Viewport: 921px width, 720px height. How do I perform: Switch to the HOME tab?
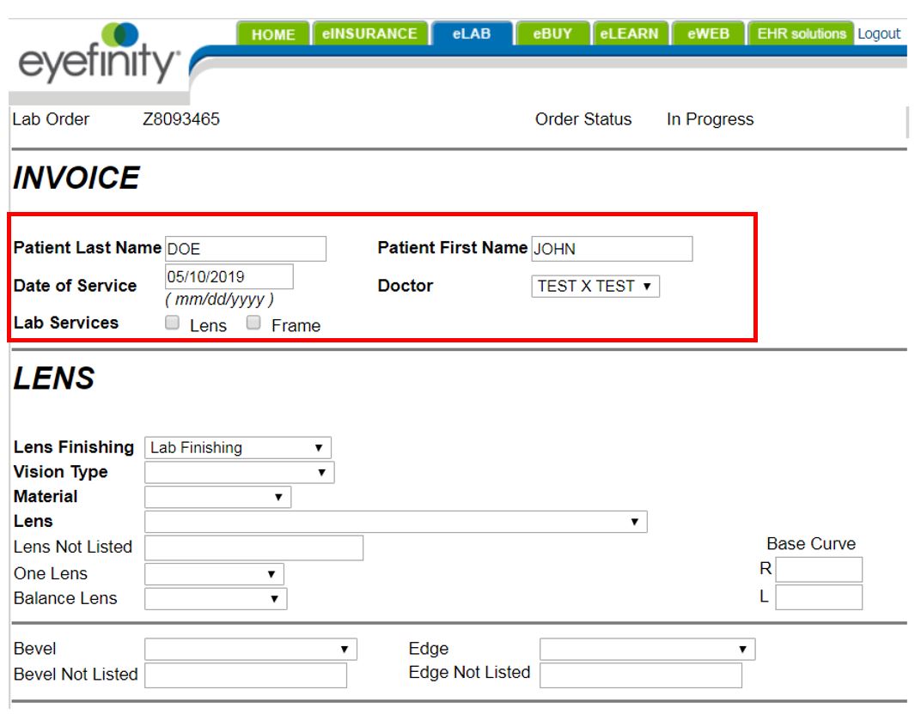pos(273,34)
